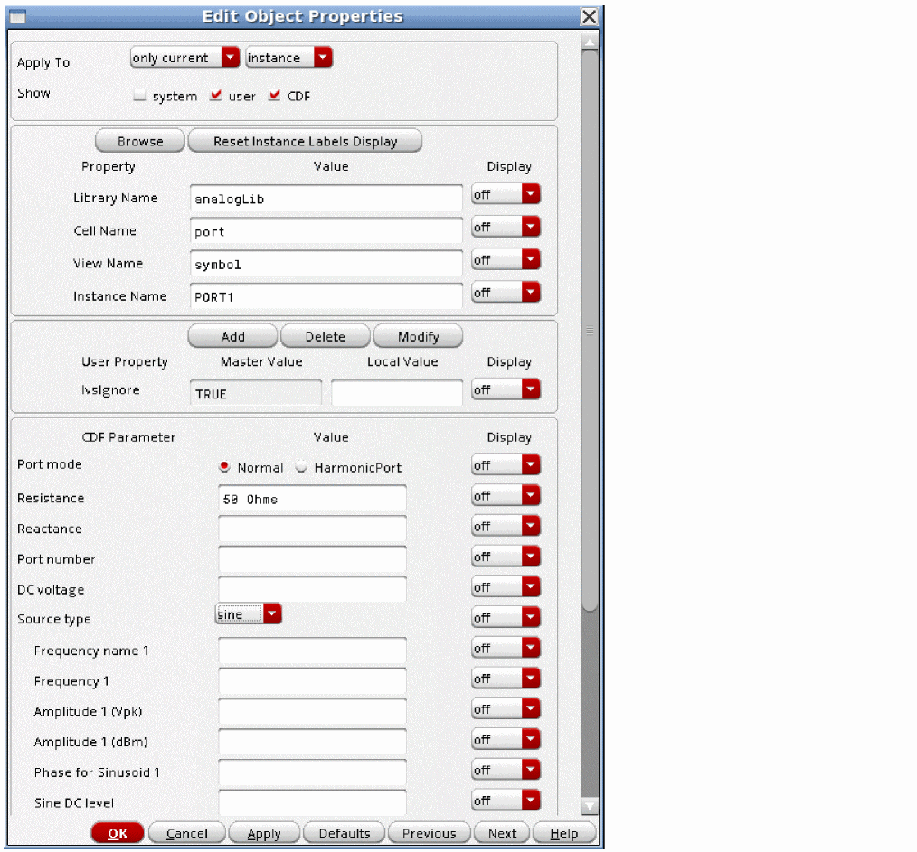The width and height of the screenshot is (917, 852).
Task: Click the Apply button
Action: 264,833
